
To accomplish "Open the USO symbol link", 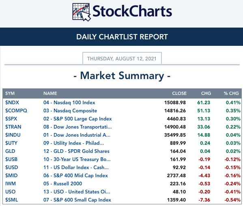I will pyautogui.click(x=10, y=192).
